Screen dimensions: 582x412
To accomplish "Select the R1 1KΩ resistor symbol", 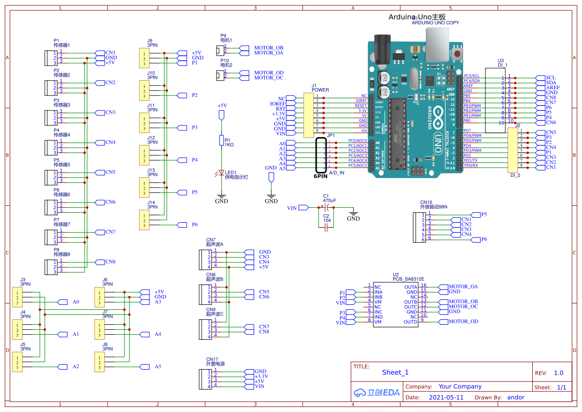I will coord(221,140).
